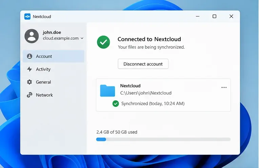Screen dimensions: 259x168
Task: Click the Network link icon
Action: coord(29,95)
